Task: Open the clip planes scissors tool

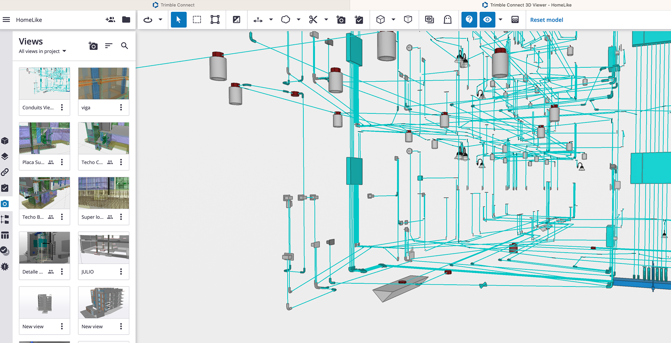Action: click(x=313, y=20)
